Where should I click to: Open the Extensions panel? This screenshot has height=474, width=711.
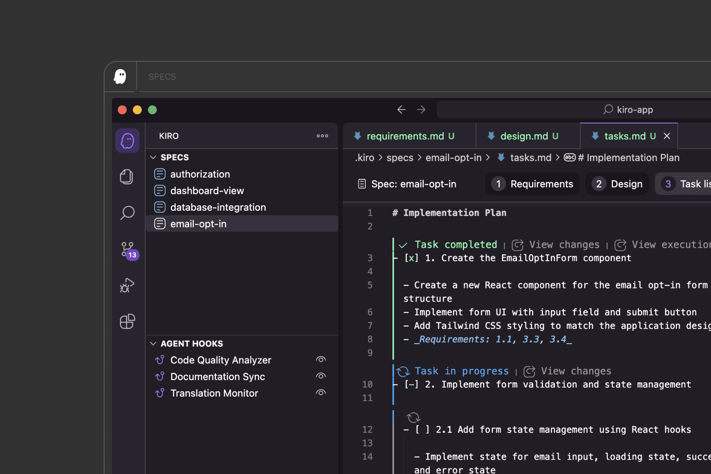coord(127,321)
